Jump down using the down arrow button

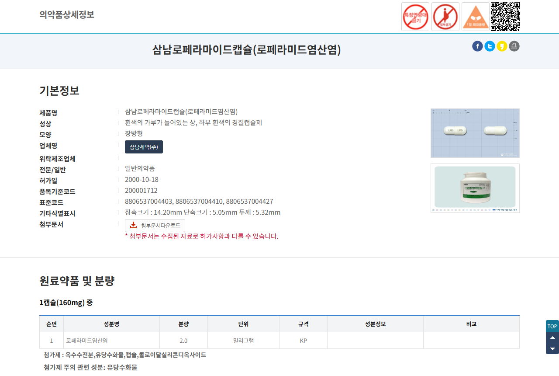[x=552, y=348]
